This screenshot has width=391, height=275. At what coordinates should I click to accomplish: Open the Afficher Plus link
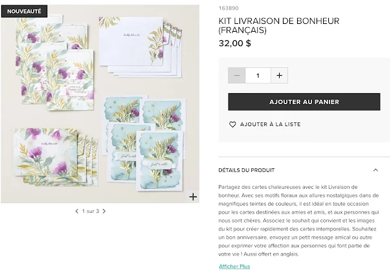point(234,267)
